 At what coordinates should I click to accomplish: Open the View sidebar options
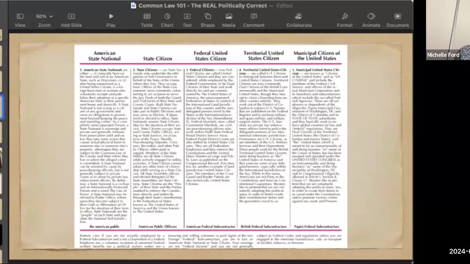coord(20,20)
